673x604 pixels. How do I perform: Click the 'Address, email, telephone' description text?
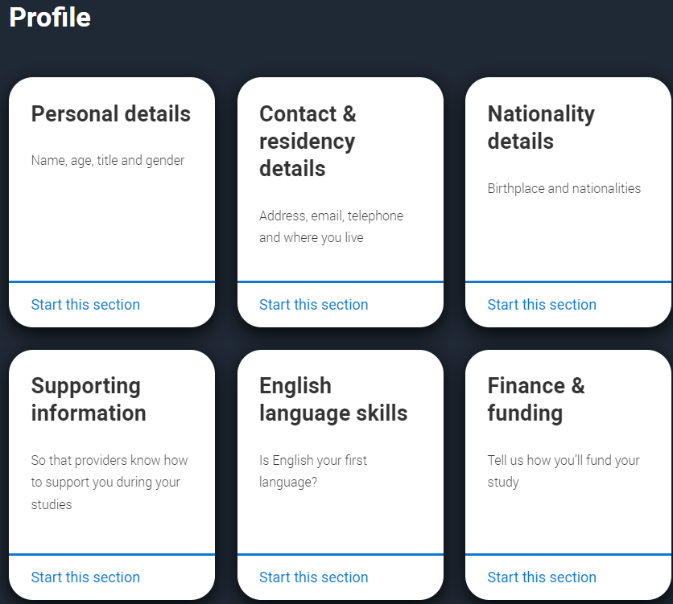pyautogui.click(x=331, y=216)
